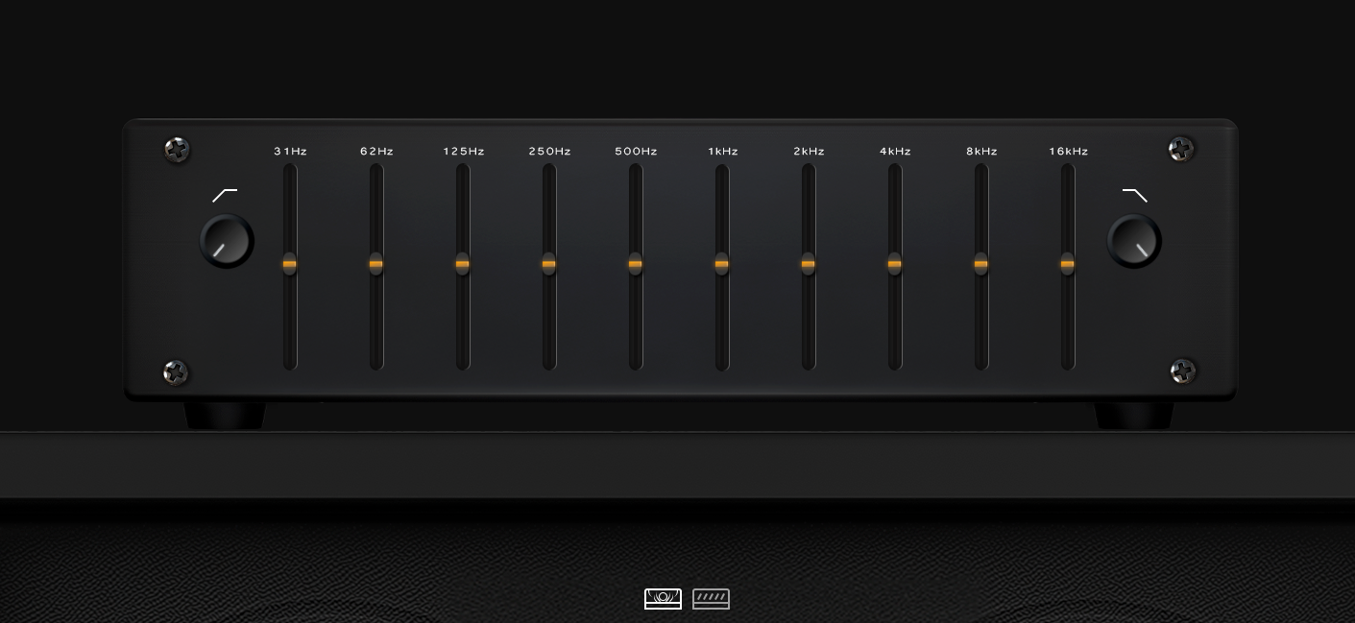1355x623 pixels.
Task: Click the bottom-right panel screw
Action: 1182,371
